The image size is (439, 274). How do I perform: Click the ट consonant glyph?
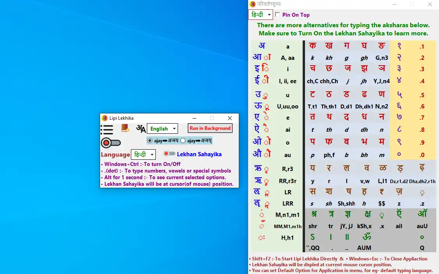(312, 94)
